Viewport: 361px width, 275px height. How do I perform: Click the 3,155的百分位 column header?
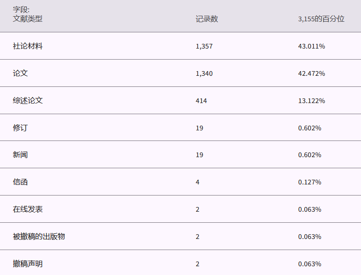tap(321, 19)
